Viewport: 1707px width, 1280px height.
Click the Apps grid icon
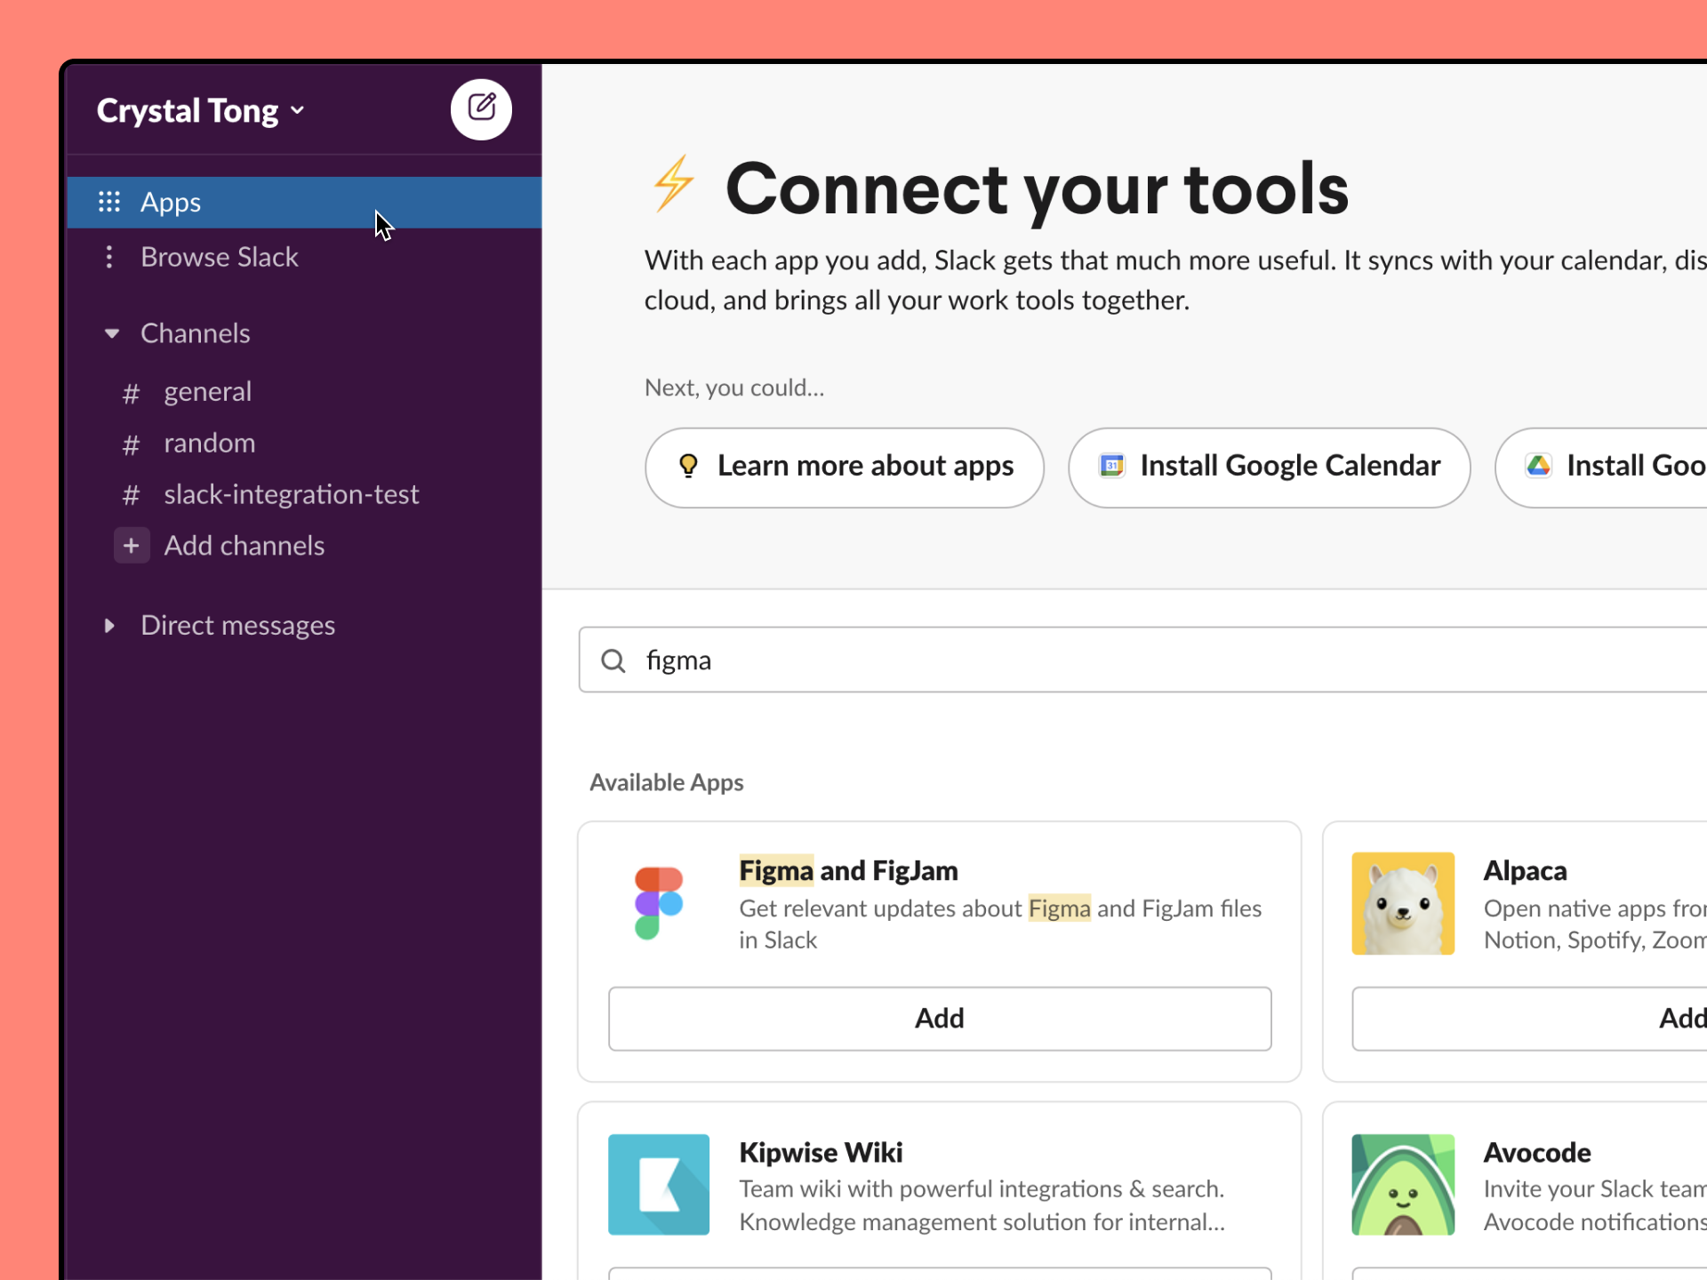point(108,202)
